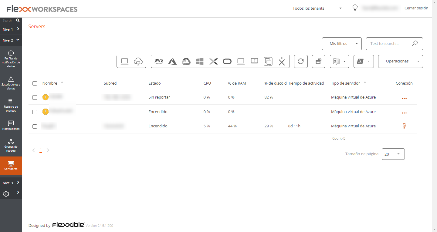Open the Todos los tenants dropdown
The width and height of the screenshot is (437, 232).
[x=317, y=8]
